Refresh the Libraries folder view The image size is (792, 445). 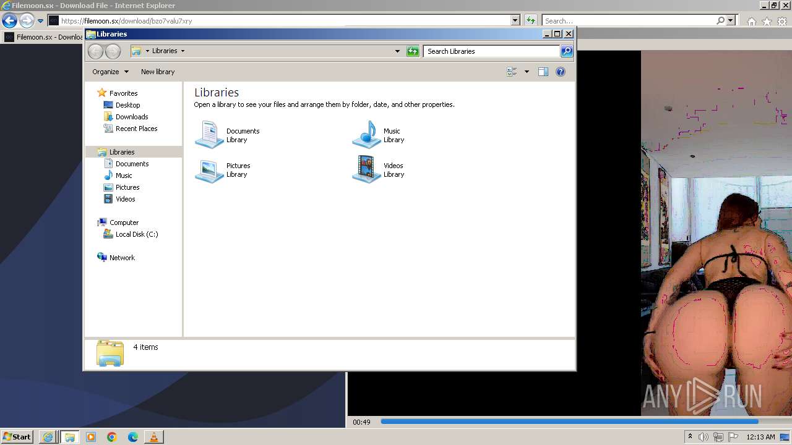pos(413,51)
